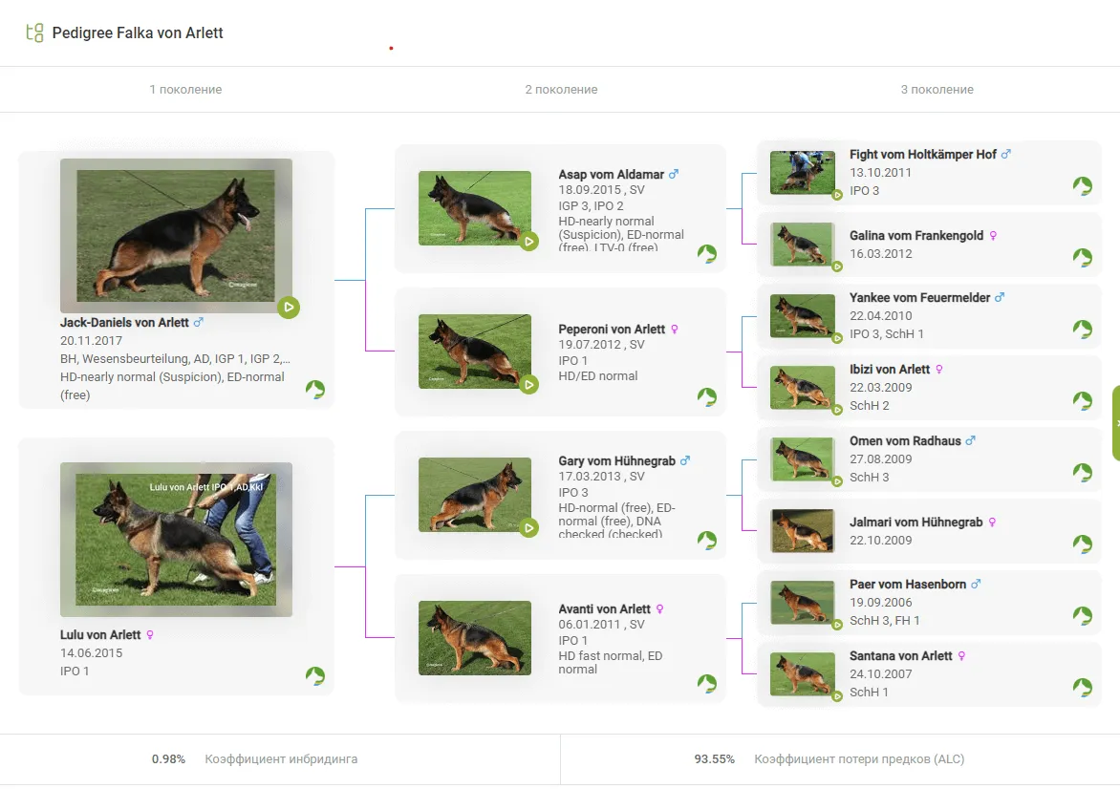The image size is (1120, 789).
Task: Click the pedigree tree logo in page header
Action: 34,33
